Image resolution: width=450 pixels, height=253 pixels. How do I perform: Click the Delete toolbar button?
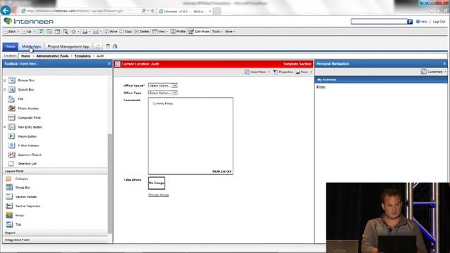click(142, 32)
